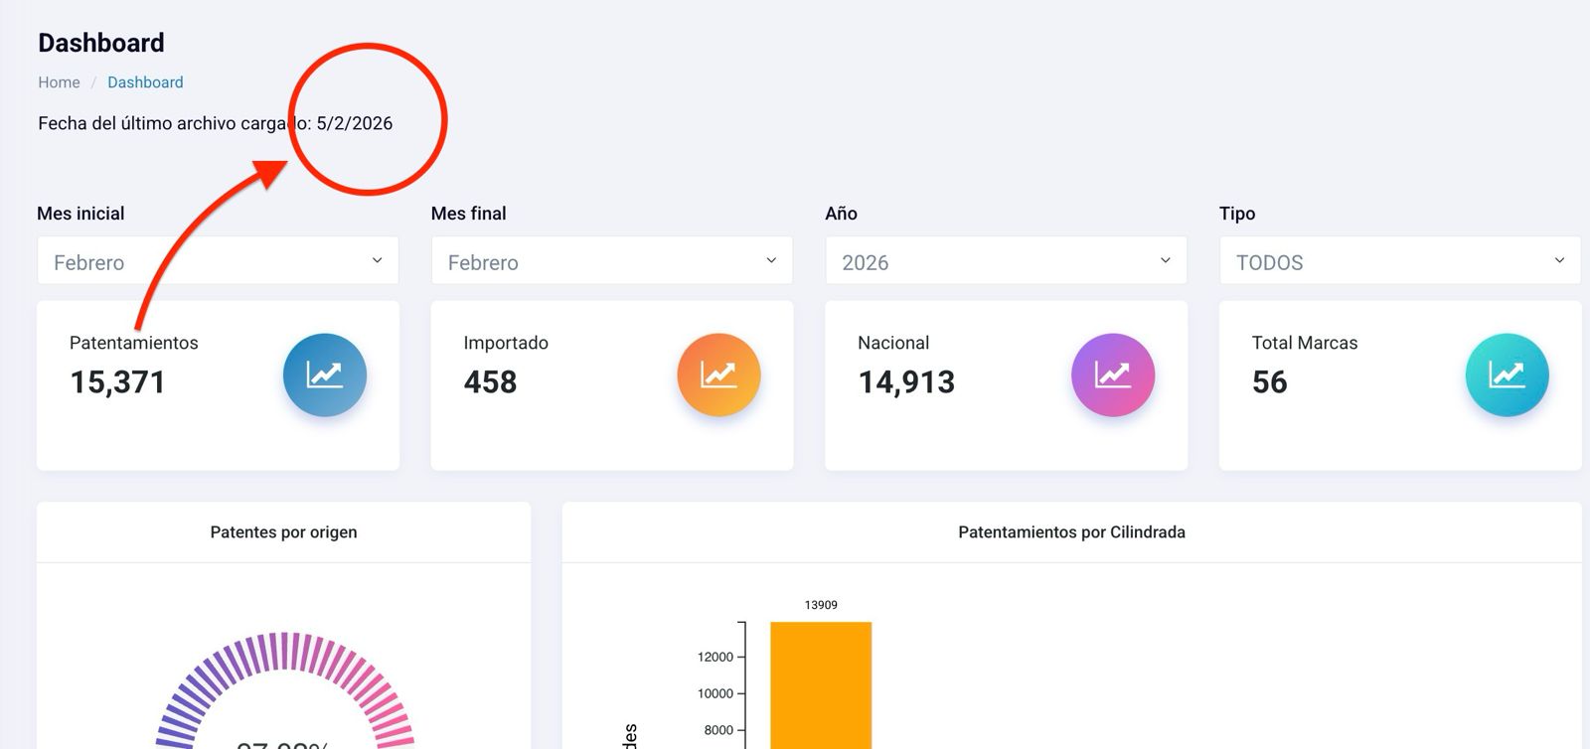Image resolution: width=1590 pixels, height=749 pixels.
Task: Click the blue trend icon on Patentamientos card
Action: 325,374
